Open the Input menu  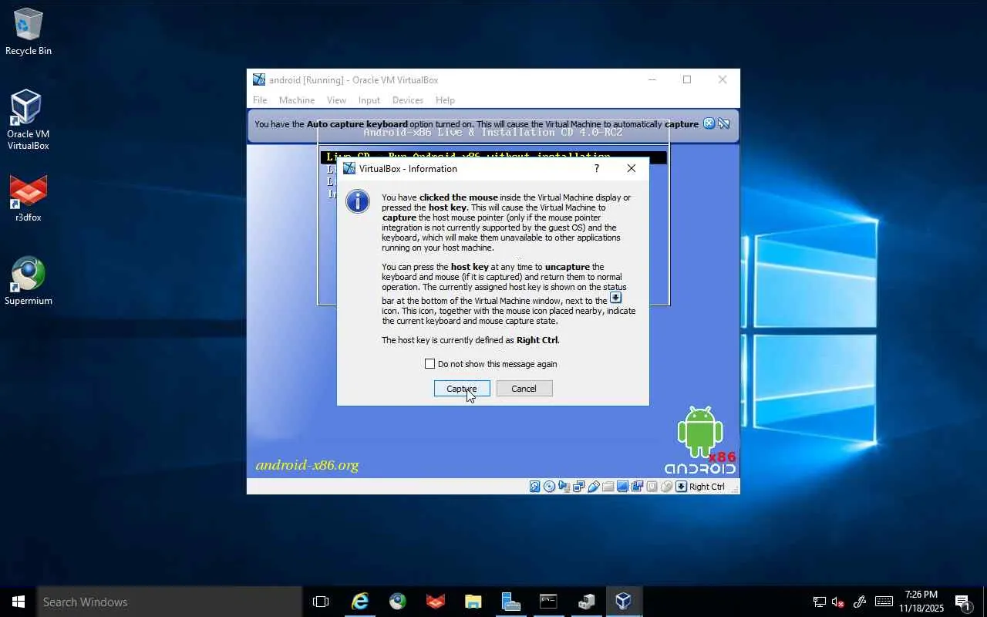[x=369, y=100]
